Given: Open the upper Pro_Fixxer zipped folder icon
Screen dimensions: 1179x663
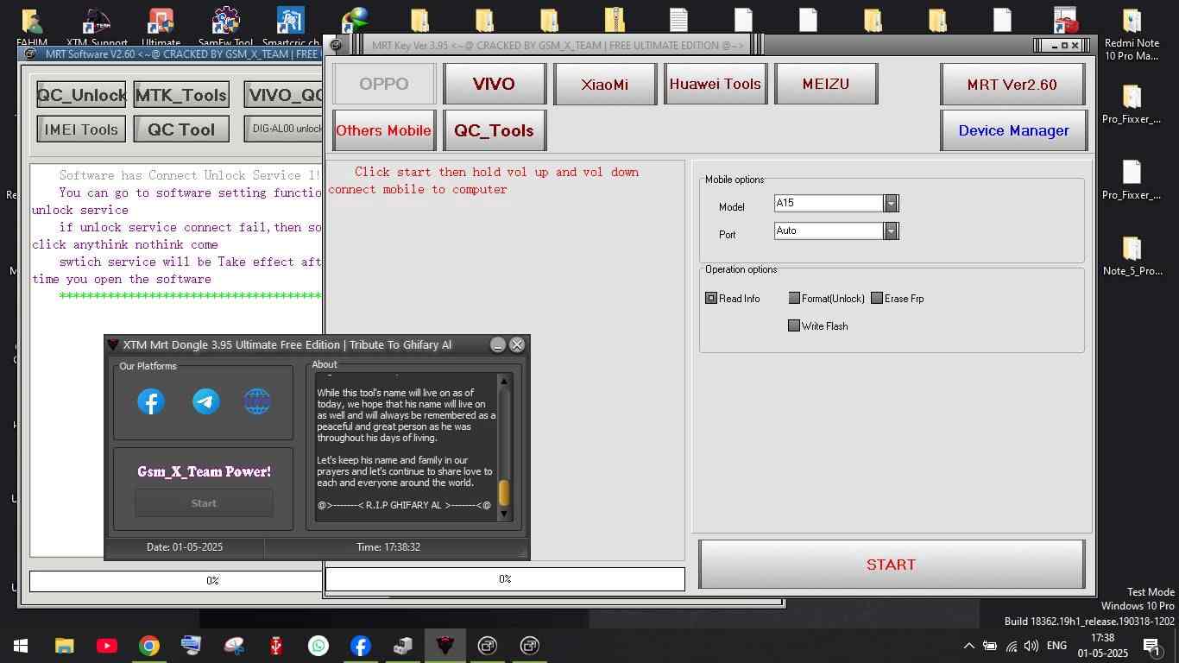Looking at the screenshot, I should (x=1132, y=105).
